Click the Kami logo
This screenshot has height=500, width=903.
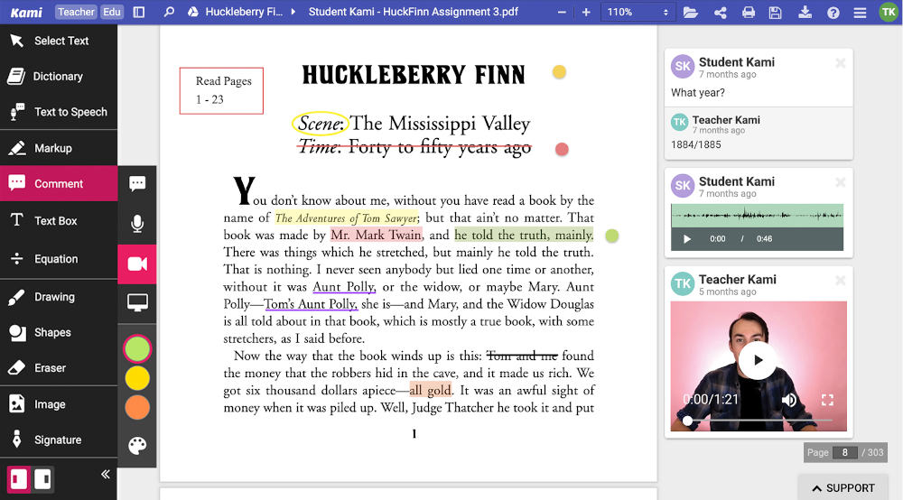26,12
